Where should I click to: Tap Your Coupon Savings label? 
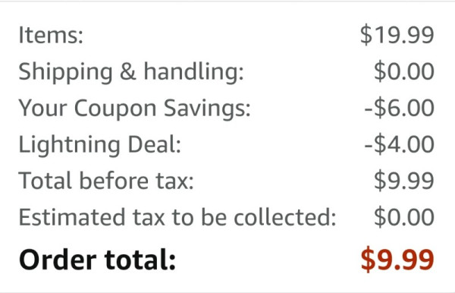(134, 109)
